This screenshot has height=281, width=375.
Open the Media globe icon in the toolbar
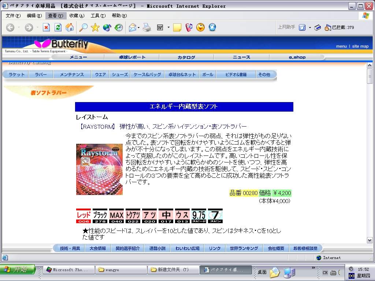(107, 27)
